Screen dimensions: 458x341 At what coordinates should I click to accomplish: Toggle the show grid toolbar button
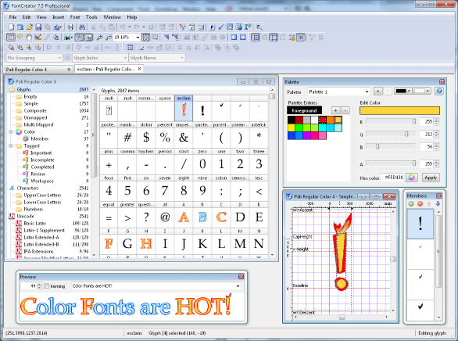pos(256,38)
